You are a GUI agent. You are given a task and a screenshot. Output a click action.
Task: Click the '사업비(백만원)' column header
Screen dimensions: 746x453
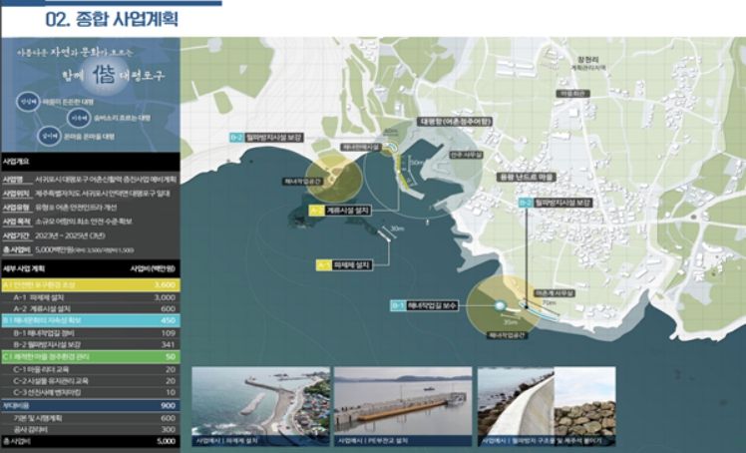tap(153, 268)
